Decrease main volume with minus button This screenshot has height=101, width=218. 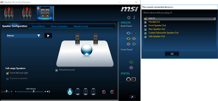16,91
